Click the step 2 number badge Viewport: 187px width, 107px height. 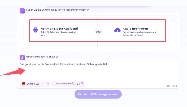pos(22,58)
